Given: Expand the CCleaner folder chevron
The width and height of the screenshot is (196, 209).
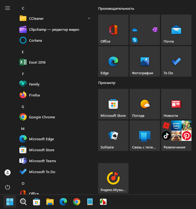Looking at the screenshot, I should (89, 18).
